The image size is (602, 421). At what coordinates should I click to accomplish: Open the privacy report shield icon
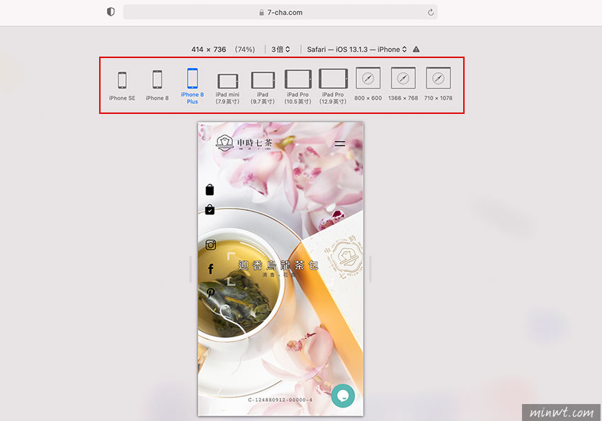tap(110, 12)
